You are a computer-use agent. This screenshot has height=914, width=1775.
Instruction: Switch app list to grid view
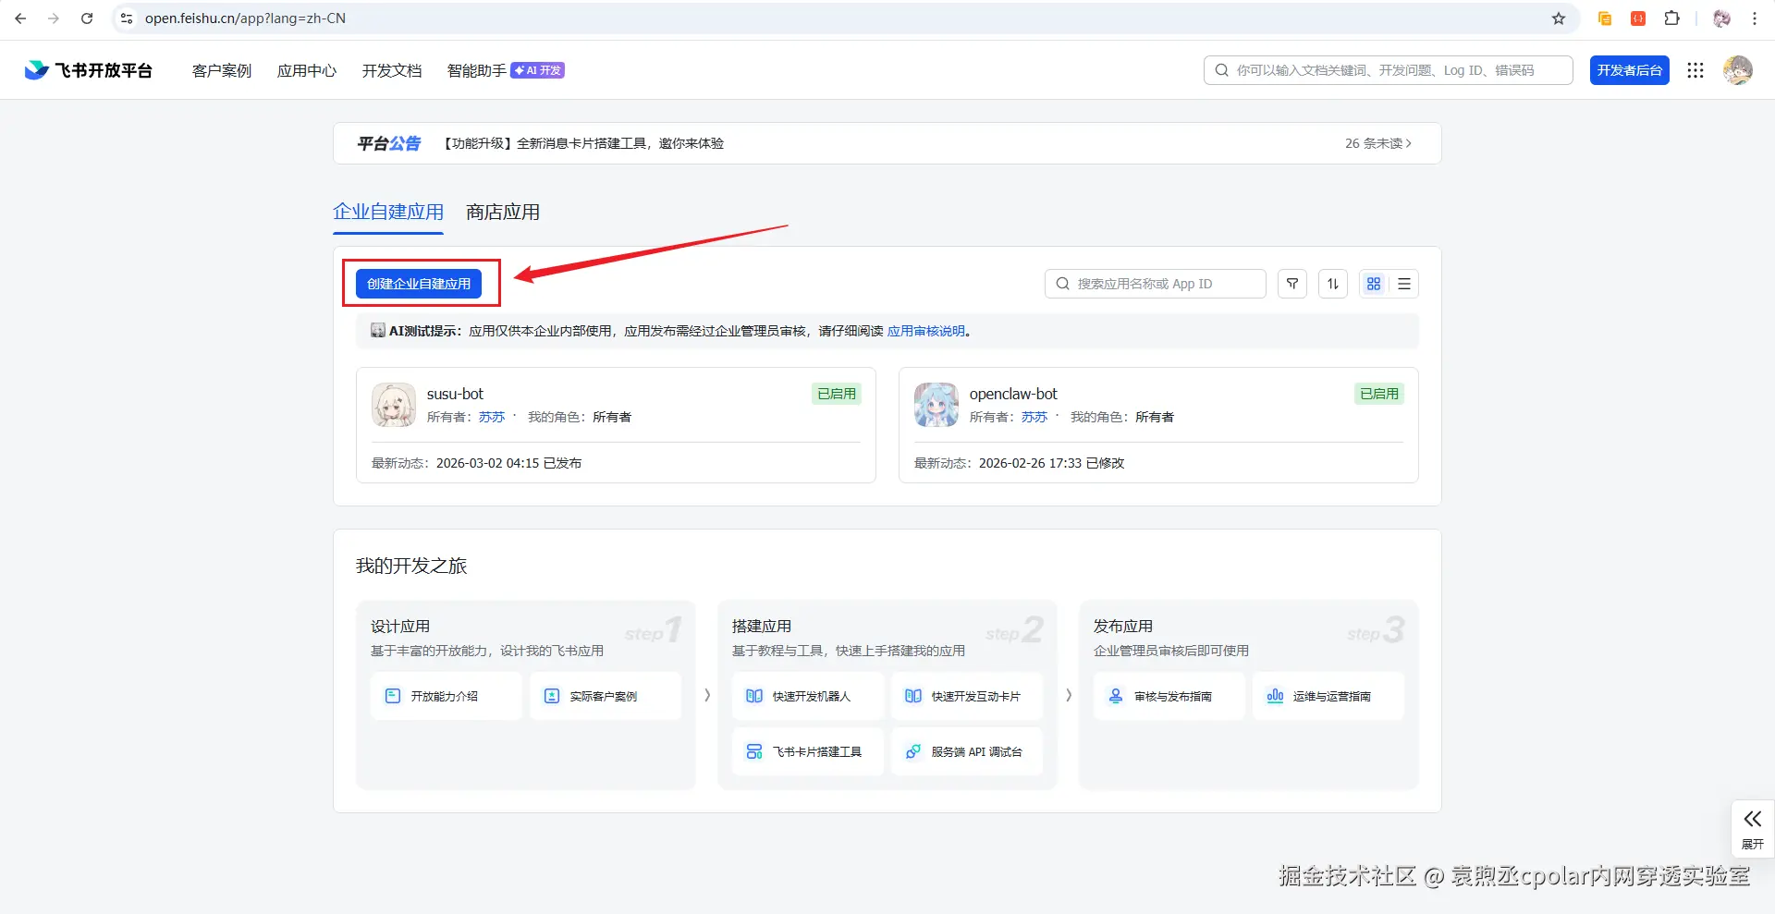coord(1374,284)
